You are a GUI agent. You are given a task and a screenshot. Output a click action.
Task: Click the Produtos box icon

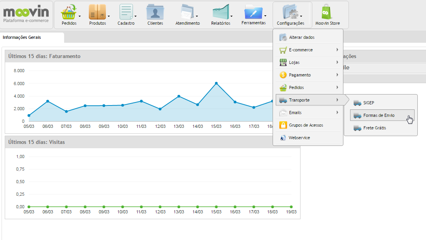click(97, 12)
